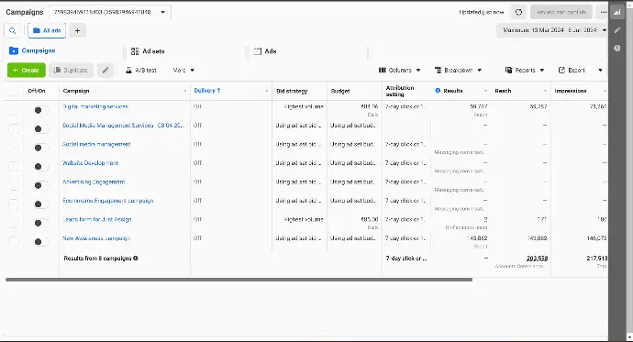Open the Columns dropdown
This screenshot has height=342, width=633.
click(399, 71)
